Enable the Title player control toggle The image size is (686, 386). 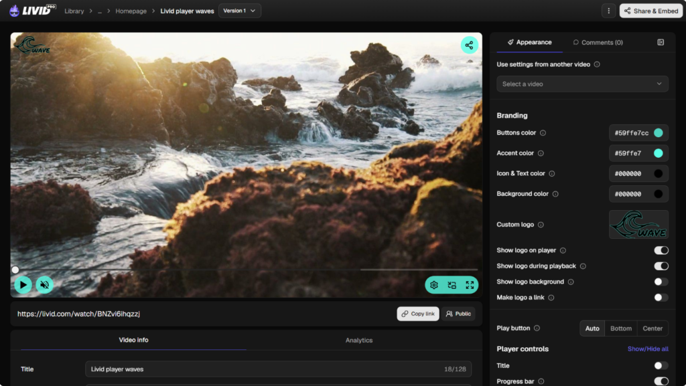[x=661, y=365]
